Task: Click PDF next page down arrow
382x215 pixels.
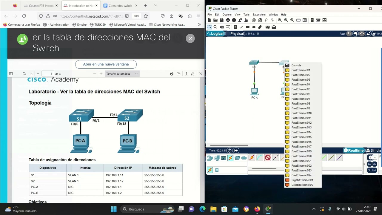Action: tap(38, 74)
